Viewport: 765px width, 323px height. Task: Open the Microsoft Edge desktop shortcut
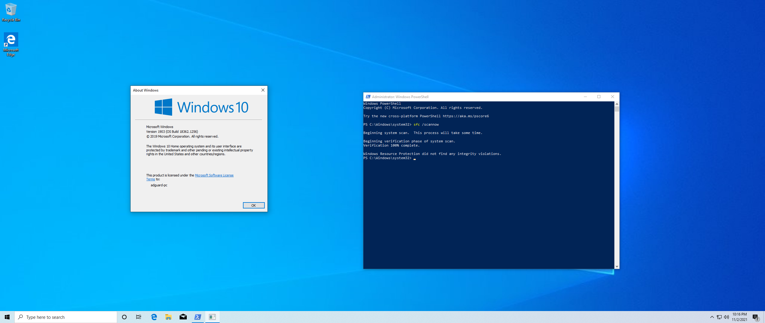[11, 44]
